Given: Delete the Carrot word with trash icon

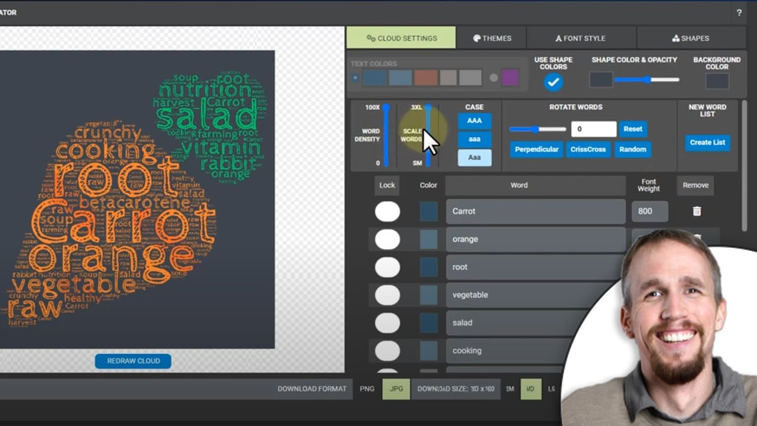Looking at the screenshot, I should tap(697, 211).
